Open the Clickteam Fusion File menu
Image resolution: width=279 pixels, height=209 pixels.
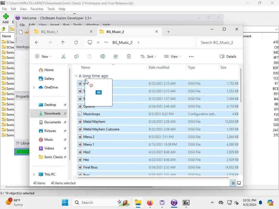pyautogui.click(x=22, y=25)
